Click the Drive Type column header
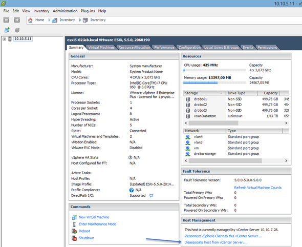The width and height of the screenshot is (302, 247). click(x=242, y=93)
